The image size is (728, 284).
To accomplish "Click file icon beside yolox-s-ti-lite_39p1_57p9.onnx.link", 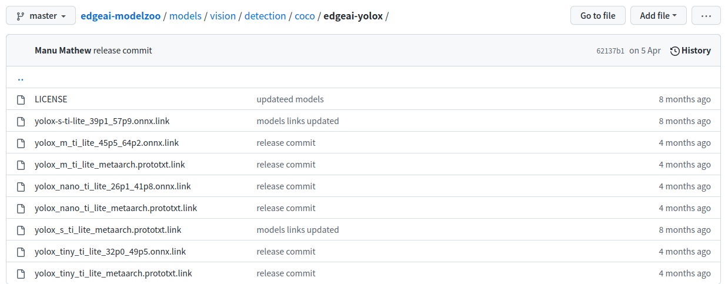I will pos(21,122).
